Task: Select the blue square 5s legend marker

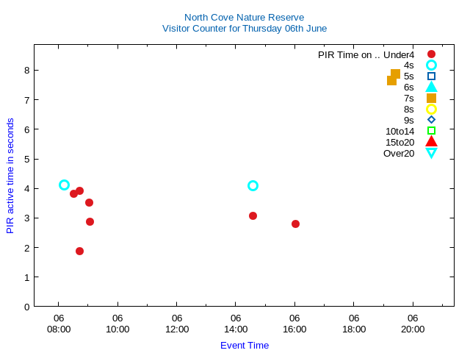Action: [x=431, y=76]
